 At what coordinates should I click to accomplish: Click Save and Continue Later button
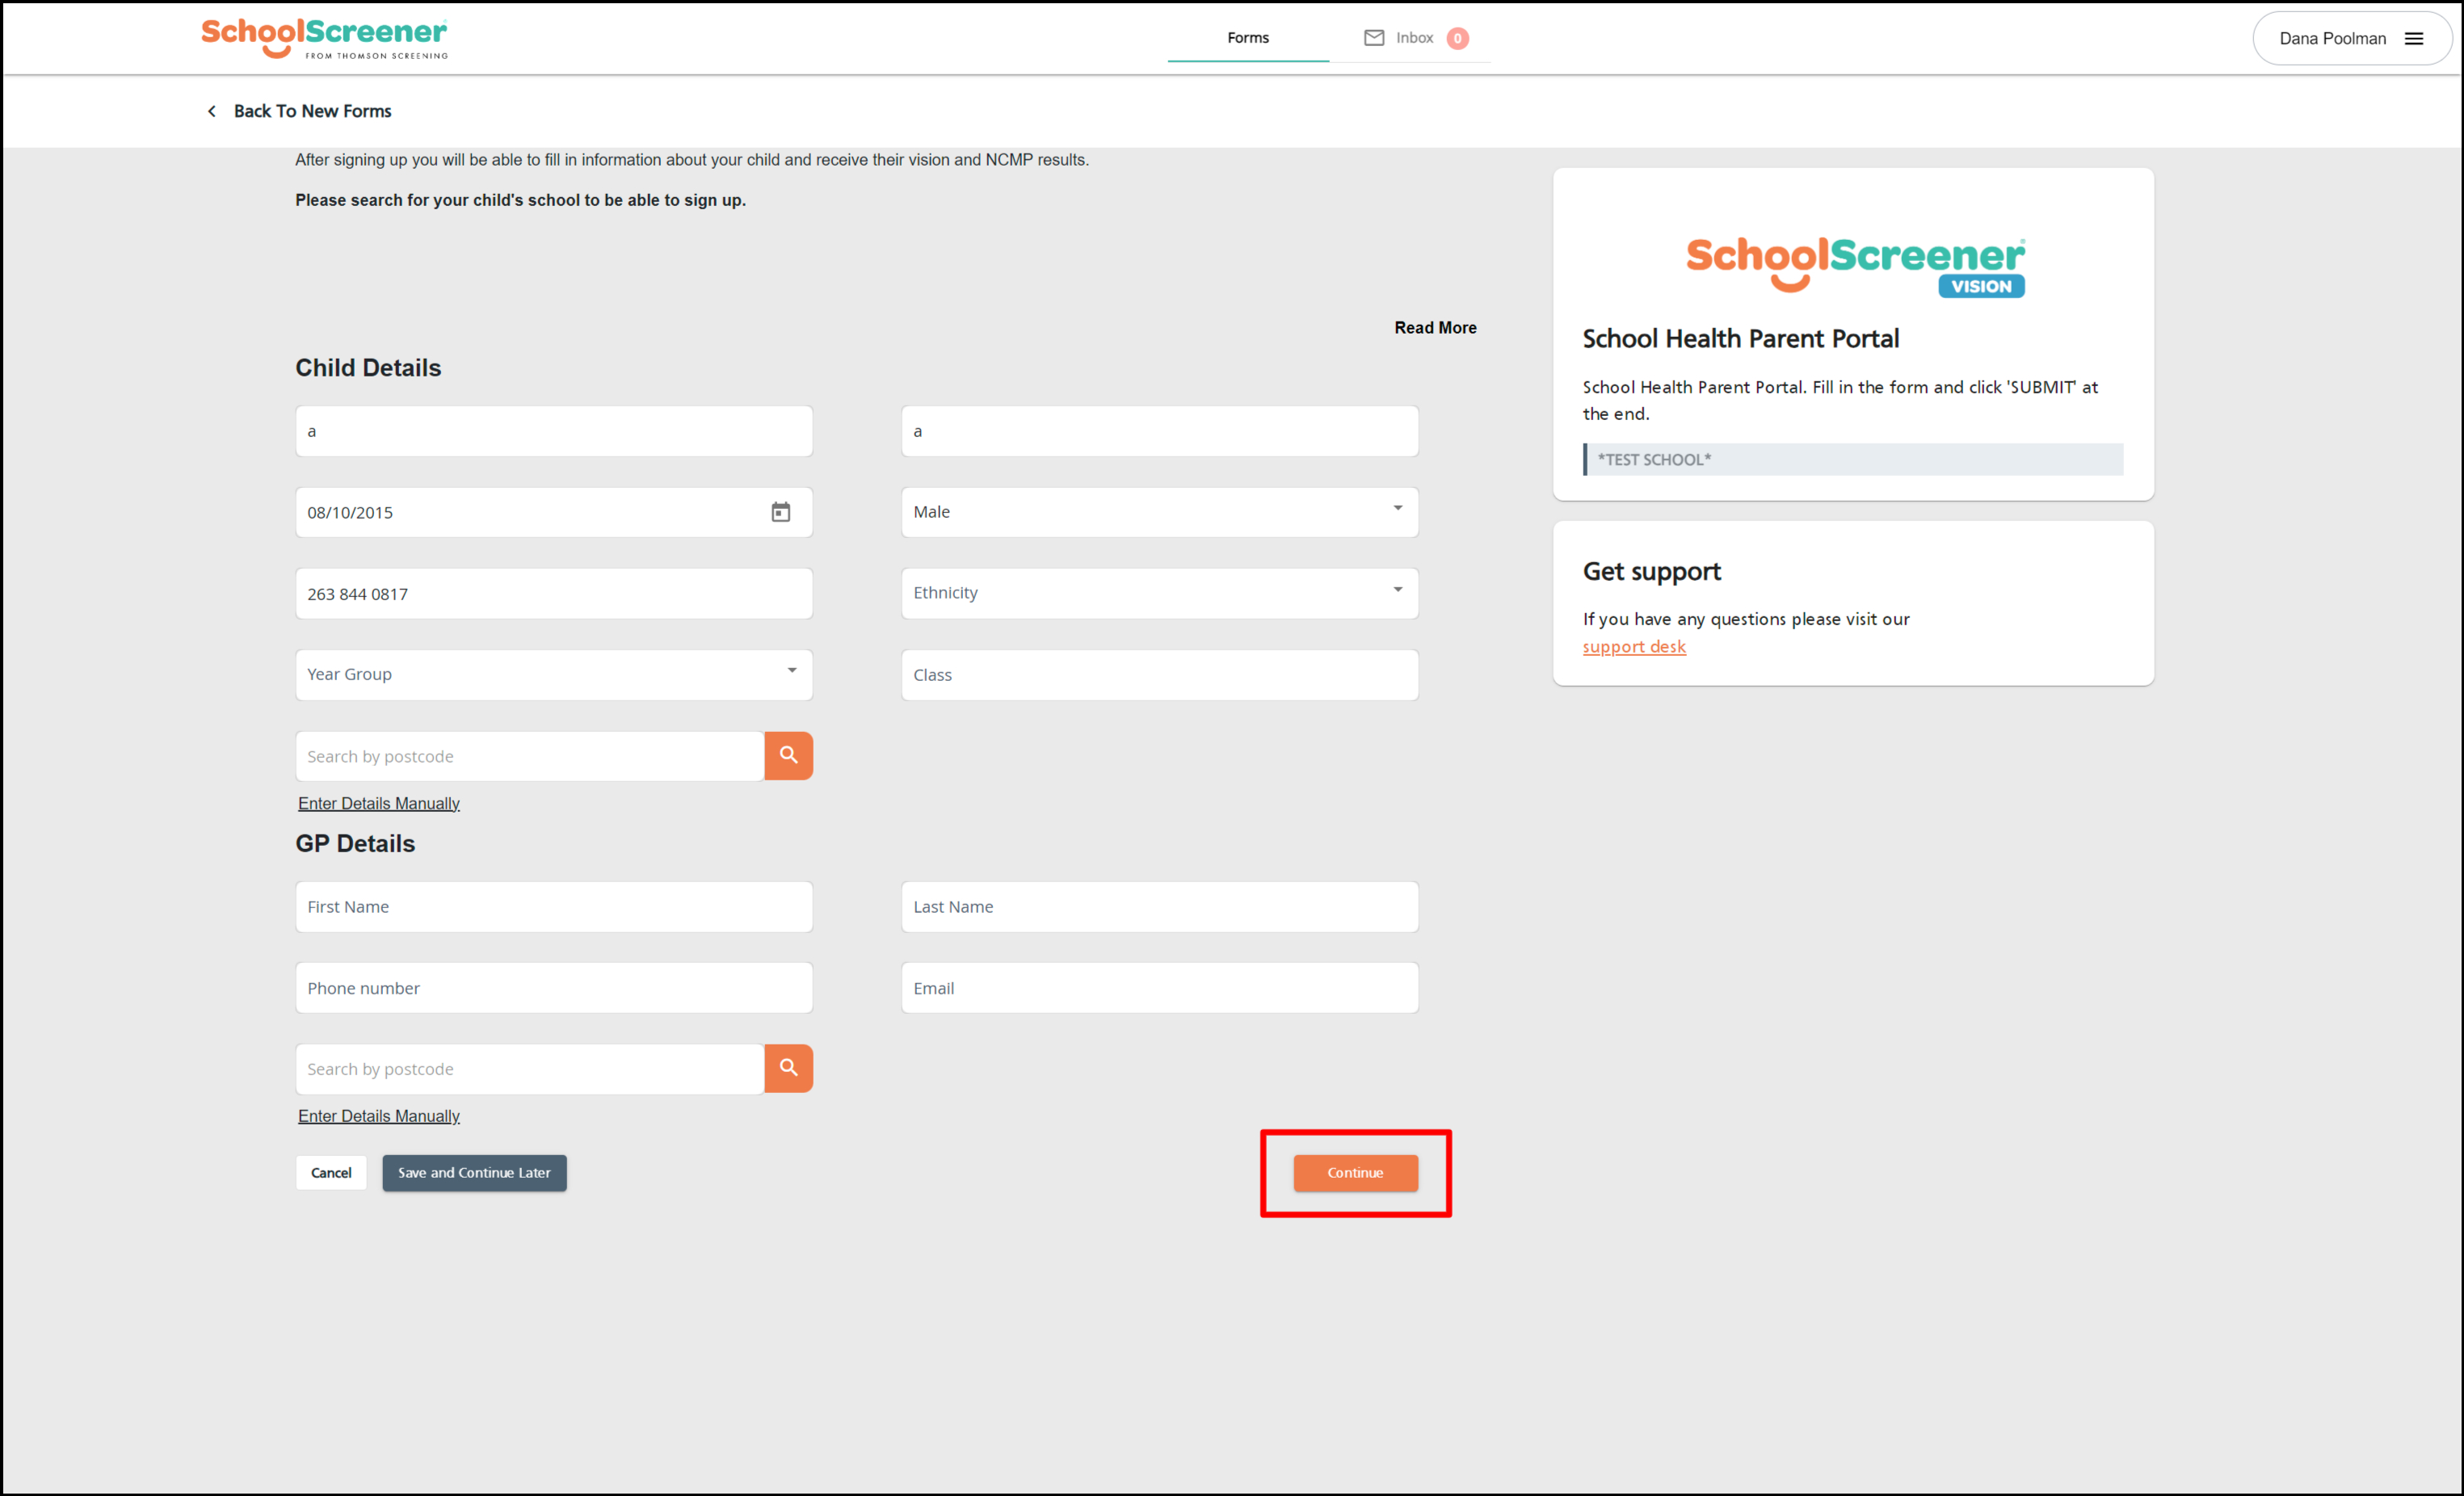coord(474,1173)
